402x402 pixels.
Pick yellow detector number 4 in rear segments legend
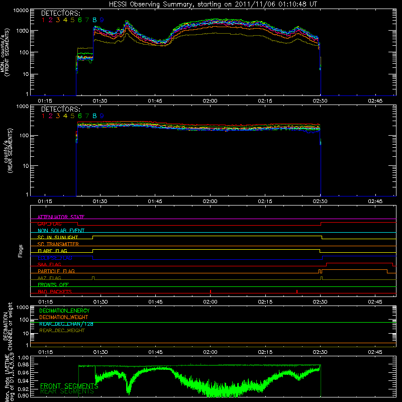65,116
